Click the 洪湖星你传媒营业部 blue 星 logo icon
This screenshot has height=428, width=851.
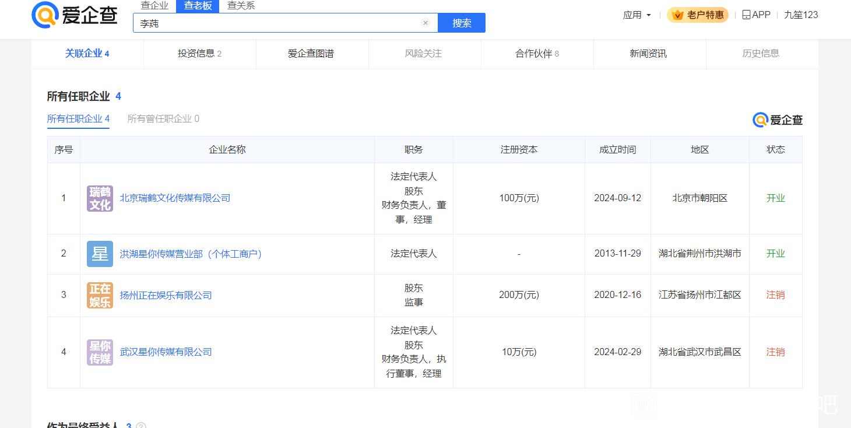(100, 254)
